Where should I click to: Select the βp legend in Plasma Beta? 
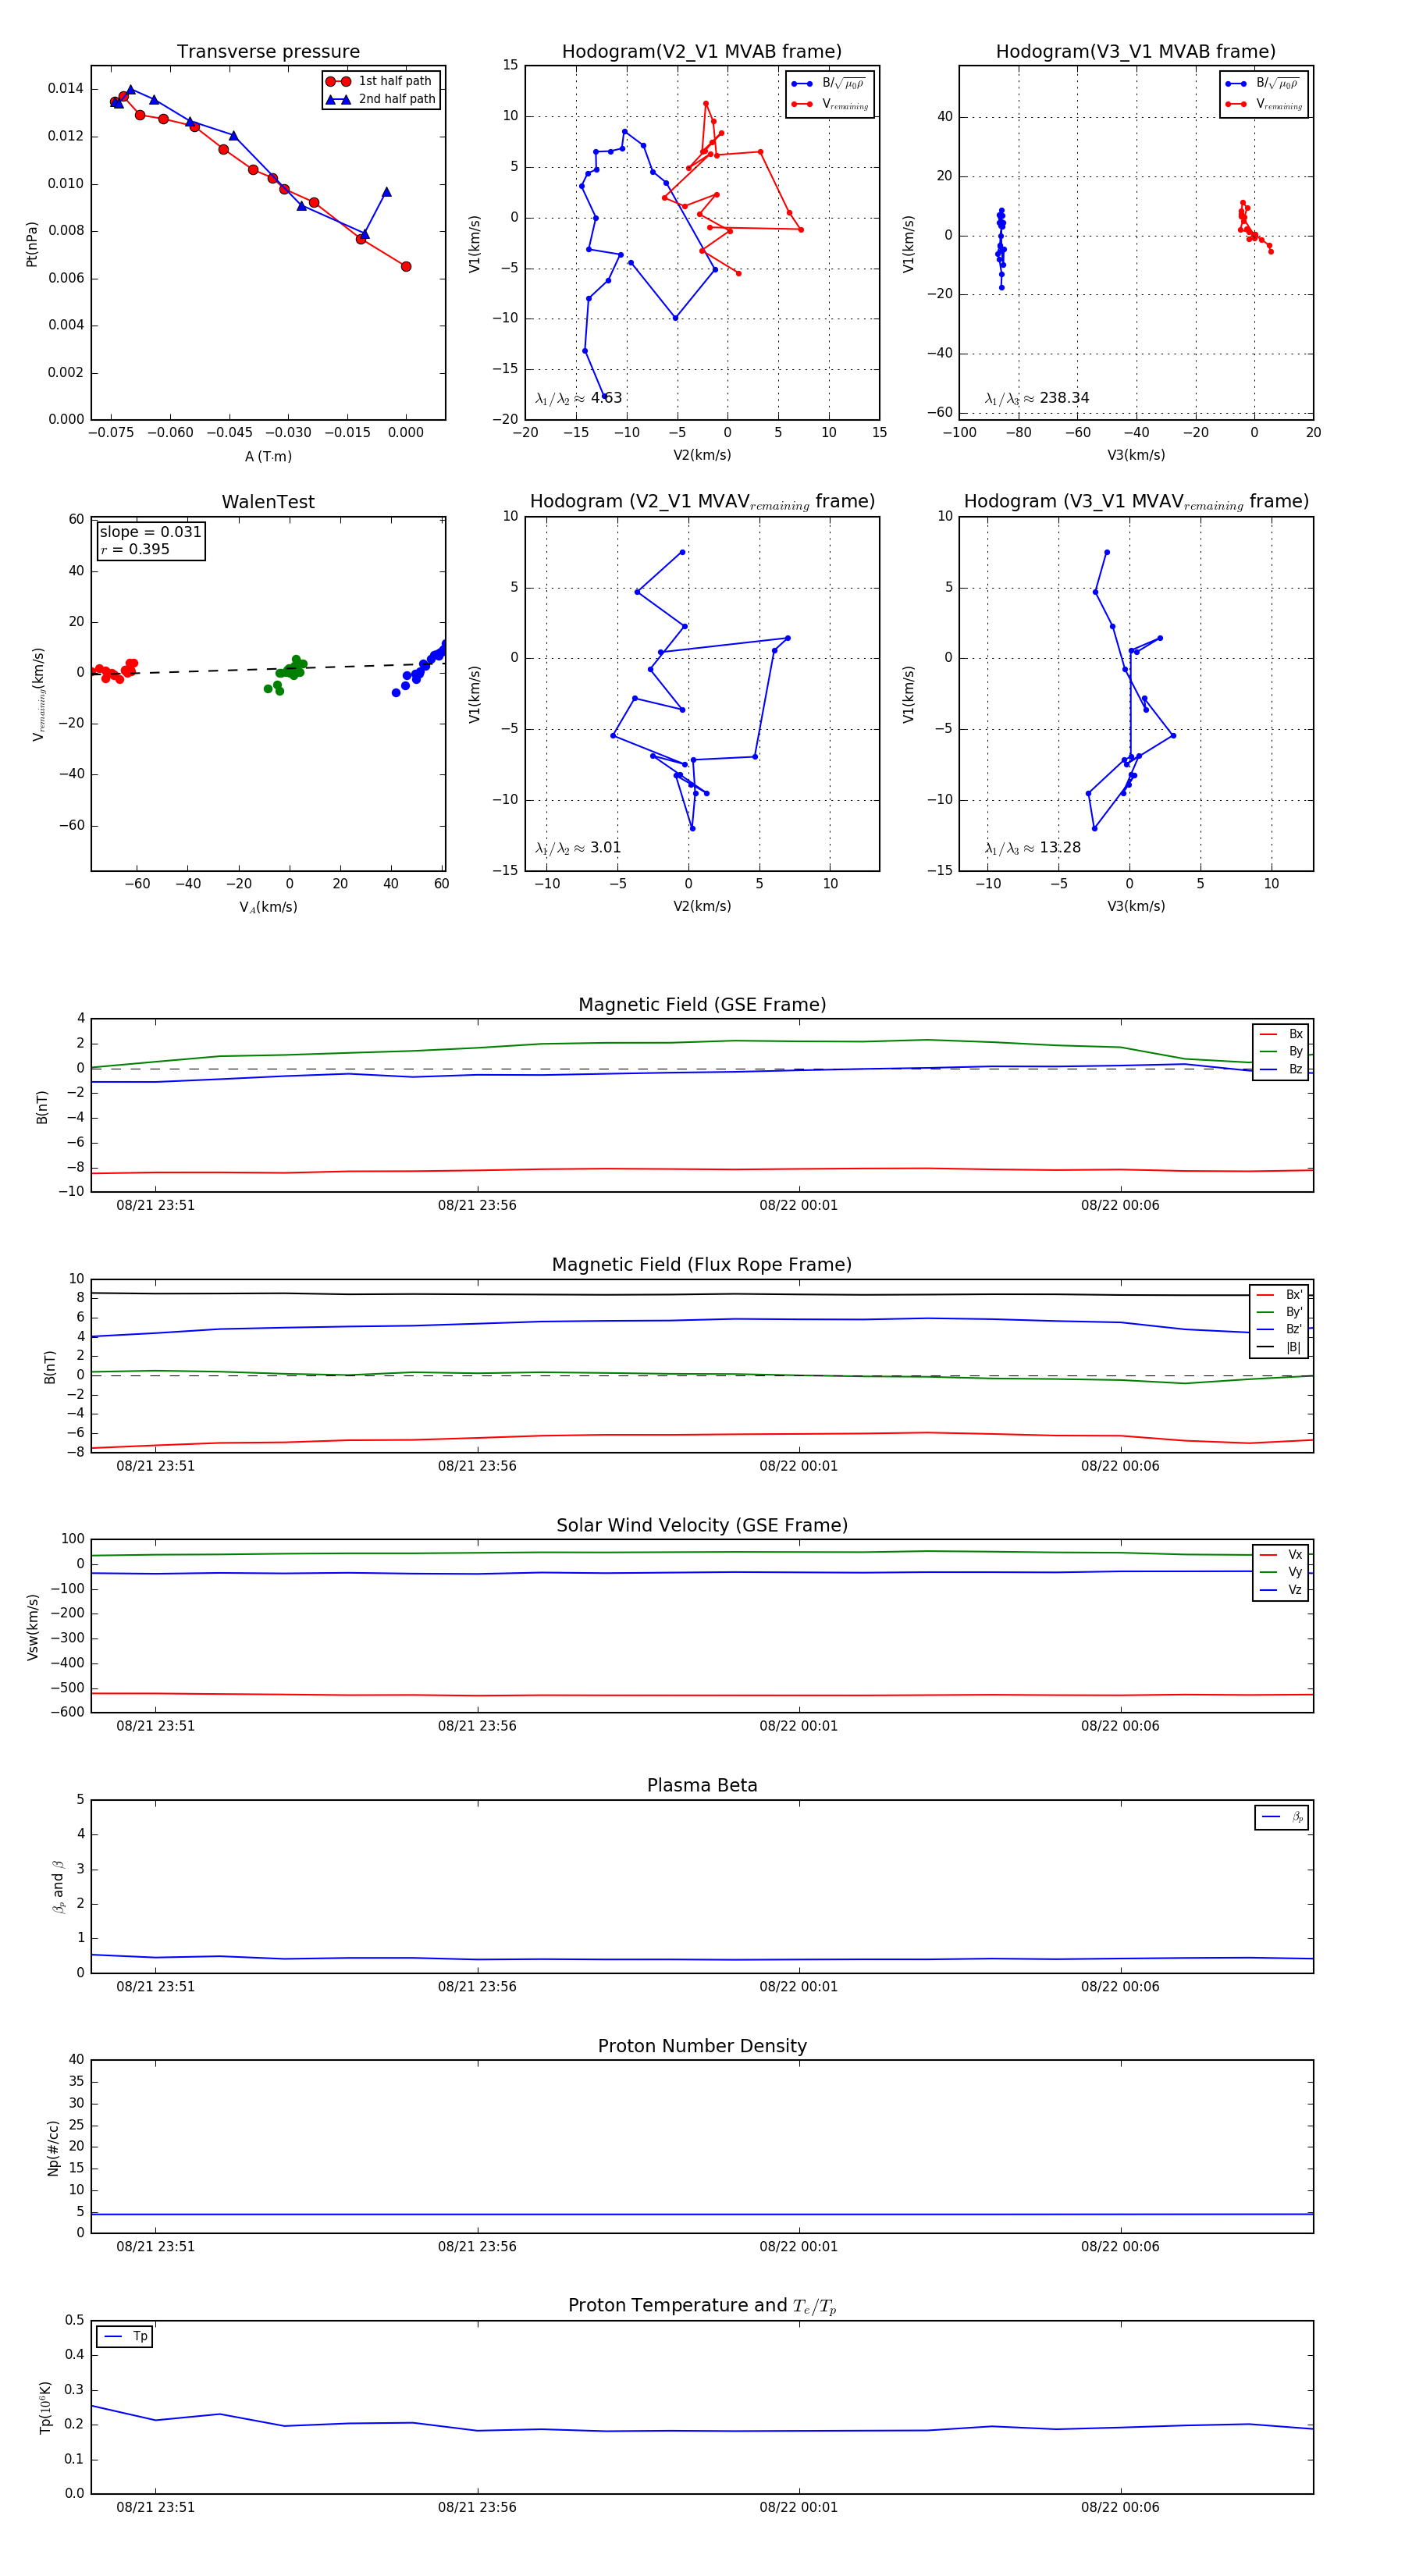click(1282, 1817)
